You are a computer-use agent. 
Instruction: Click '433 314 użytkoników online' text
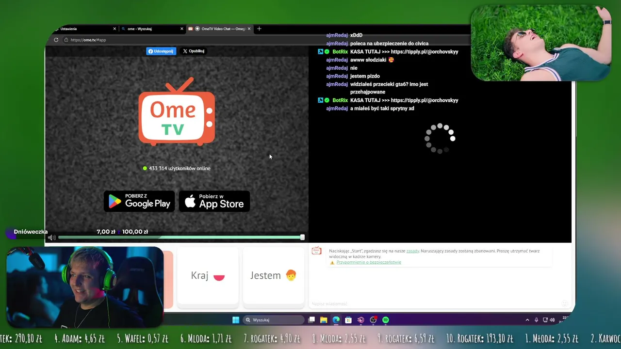pos(180,168)
